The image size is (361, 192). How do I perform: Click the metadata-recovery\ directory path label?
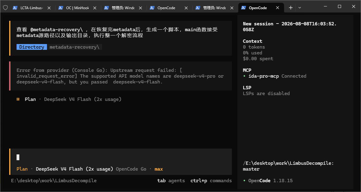74,47
